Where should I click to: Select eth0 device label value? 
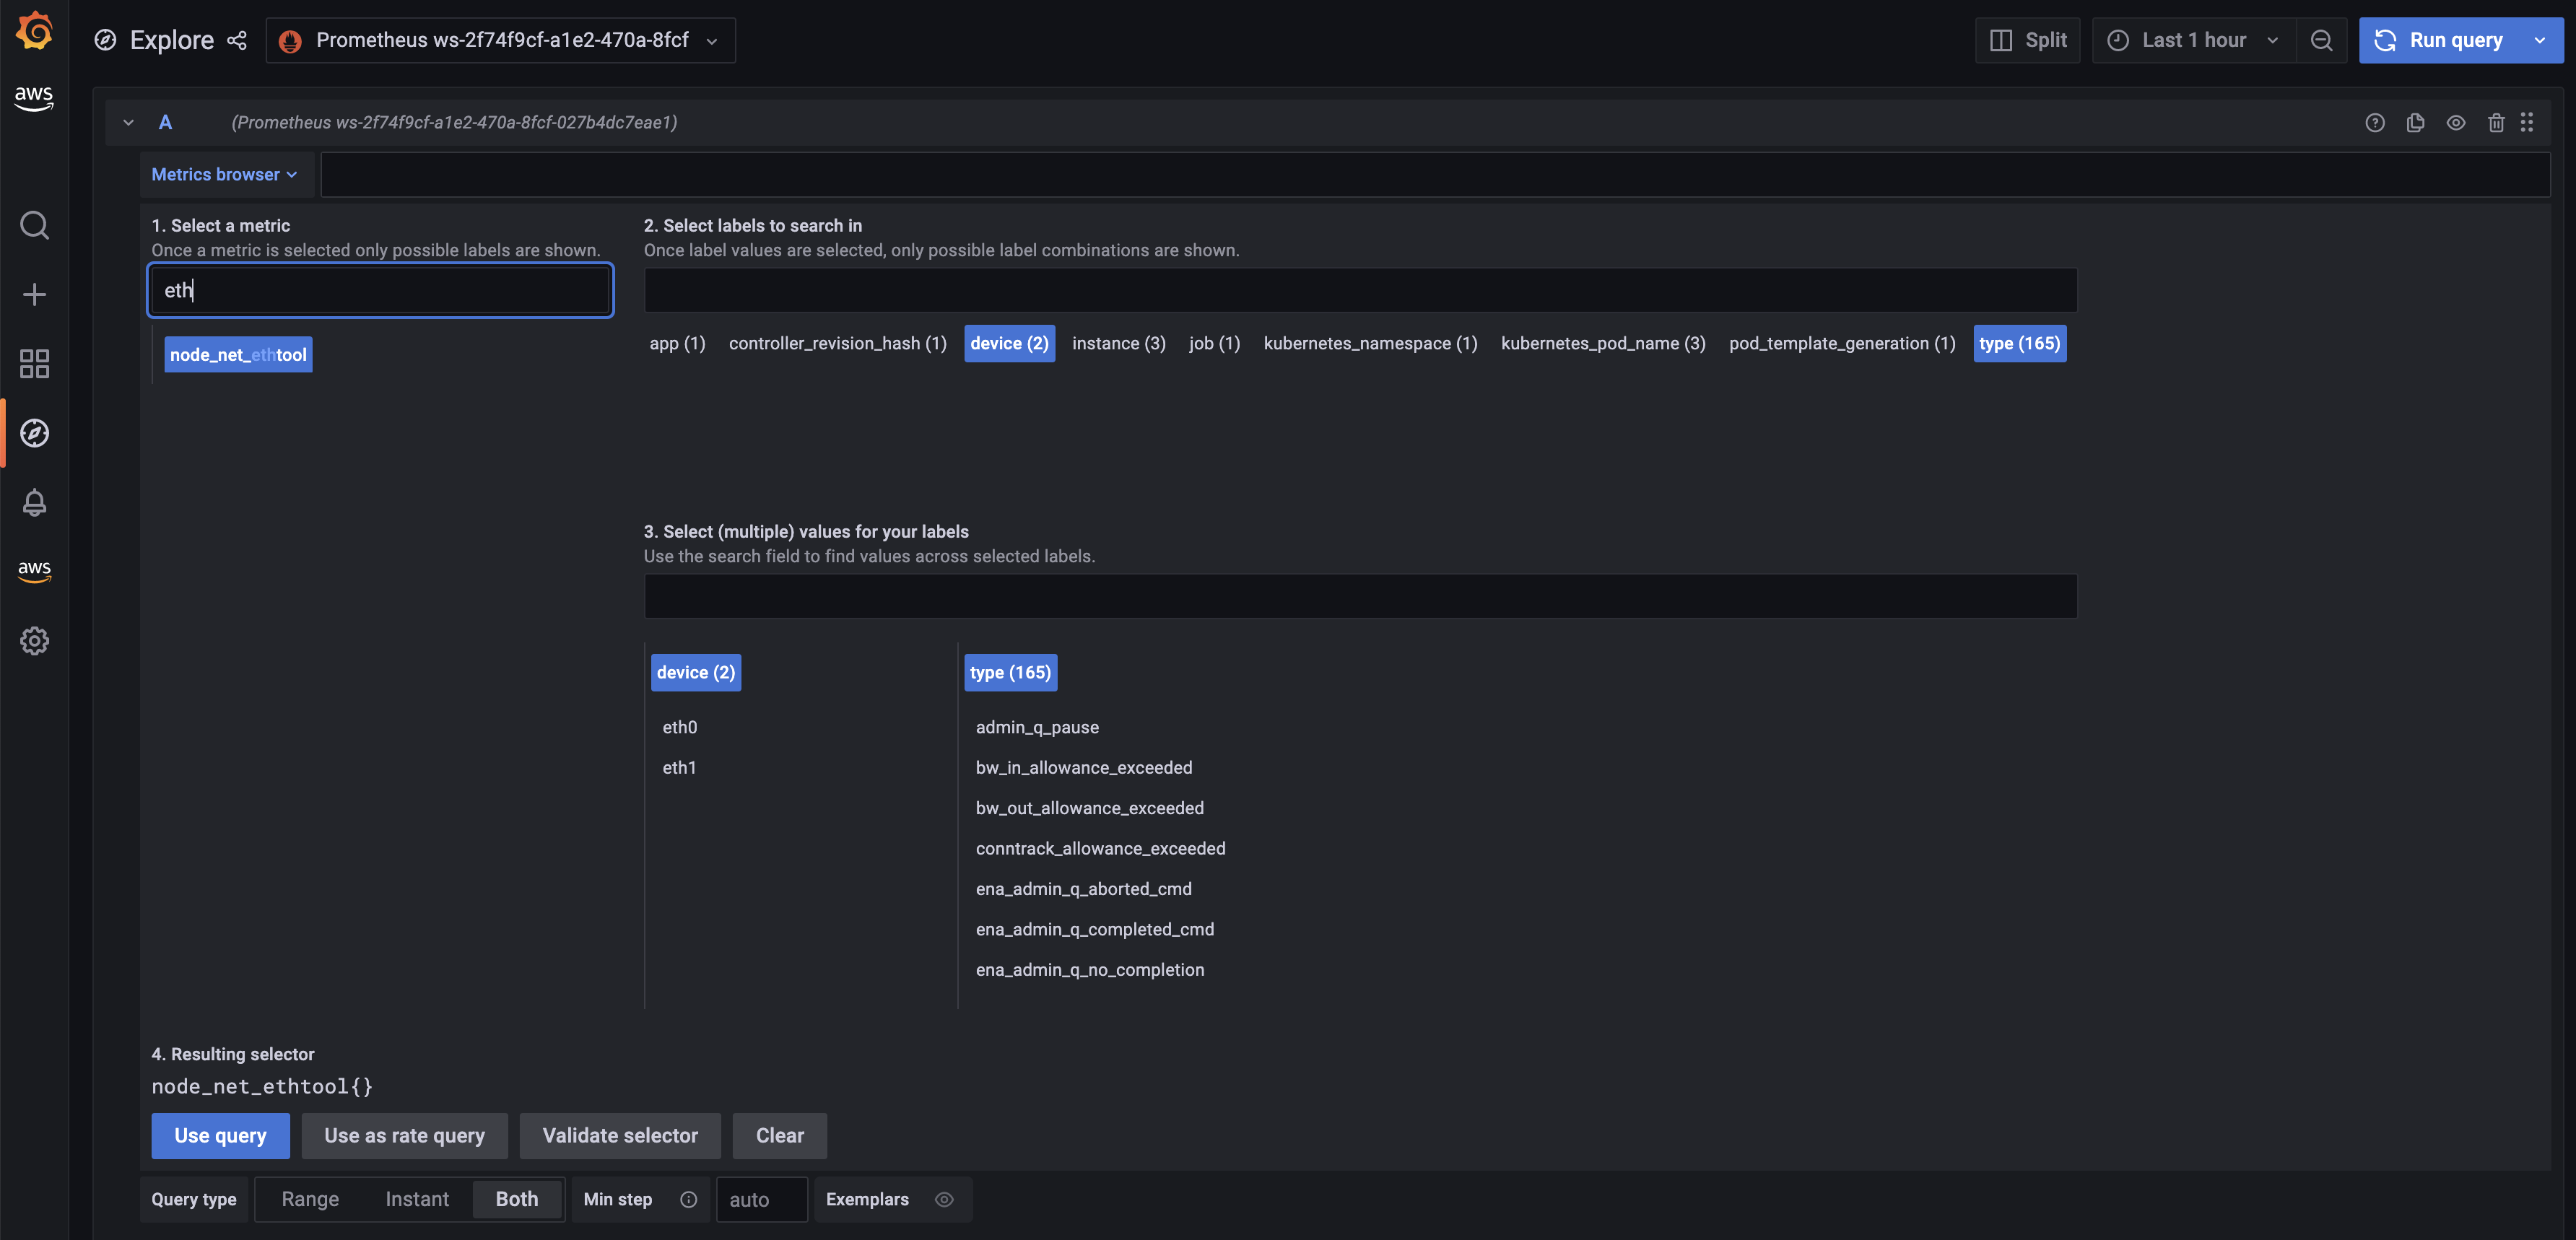pos(680,728)
